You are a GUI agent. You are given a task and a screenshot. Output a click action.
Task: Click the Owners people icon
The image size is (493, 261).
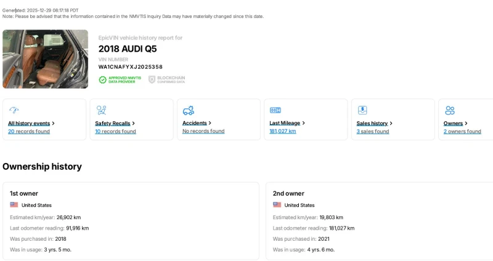[450, 110]
